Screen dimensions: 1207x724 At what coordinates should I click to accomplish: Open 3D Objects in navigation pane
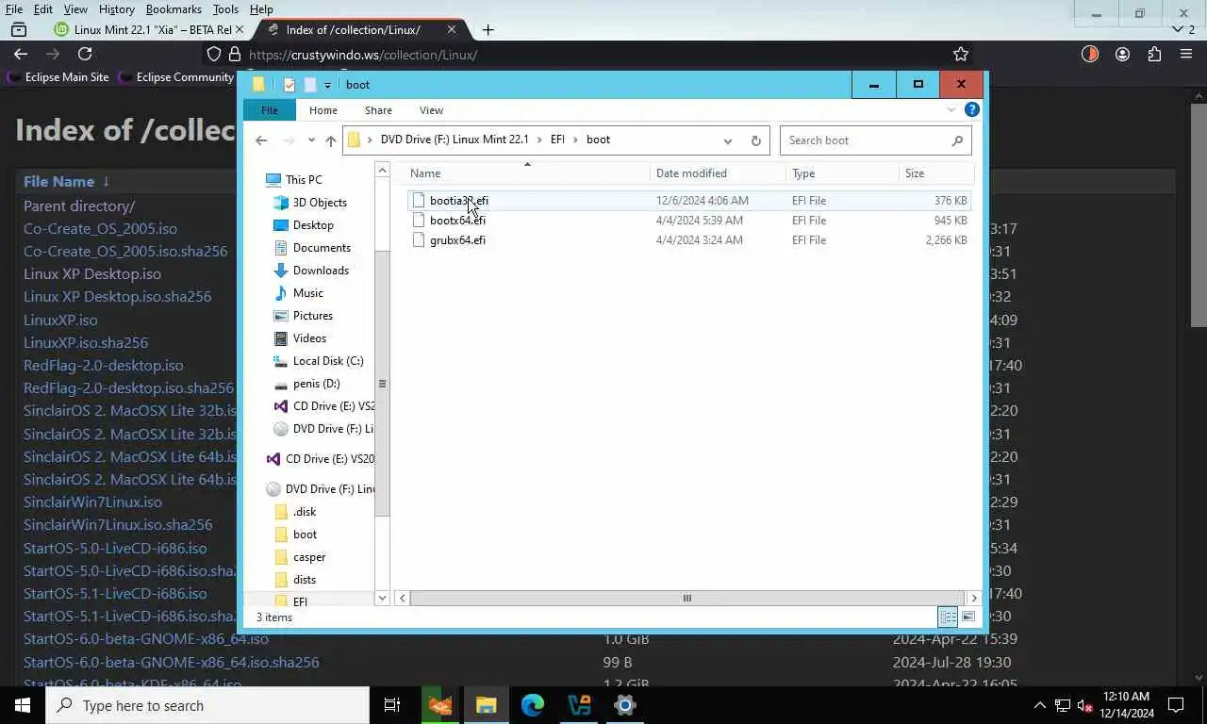pos(320,203)
